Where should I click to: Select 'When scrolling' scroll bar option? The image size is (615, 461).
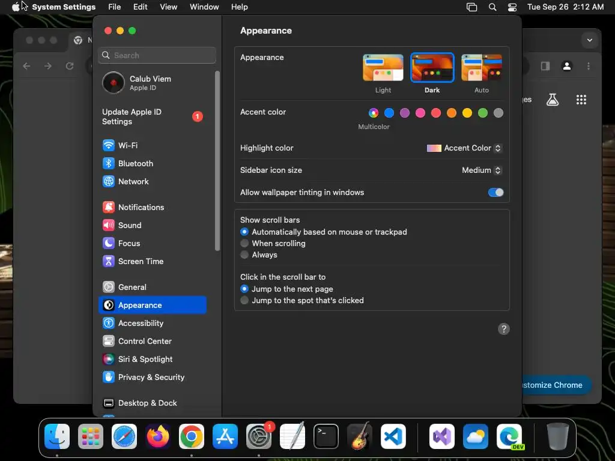point(279,244)
